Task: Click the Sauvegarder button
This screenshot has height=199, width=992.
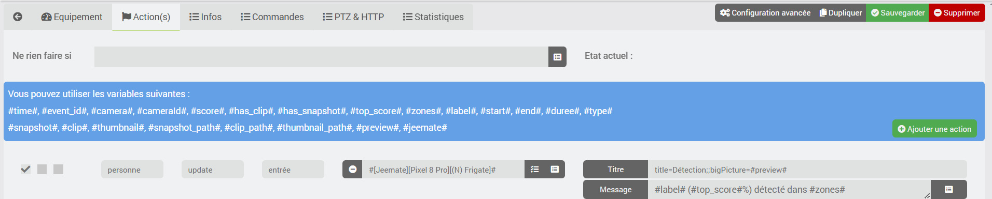Action: 898,13
